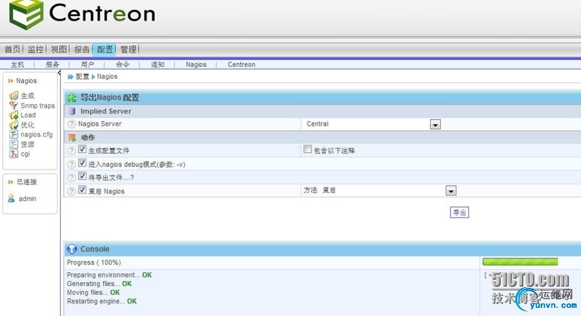Click help icon beside 生成配置文件
The image size is (581, 316).
71,151
